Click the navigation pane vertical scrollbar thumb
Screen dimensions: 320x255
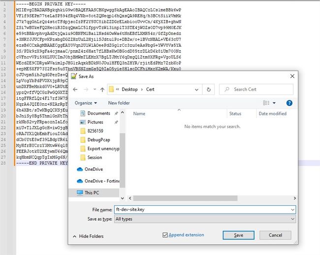(x=122, y=160)
